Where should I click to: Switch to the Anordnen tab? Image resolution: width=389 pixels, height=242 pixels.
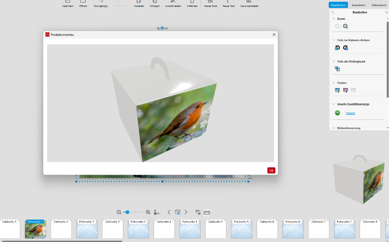click(358, 5)
